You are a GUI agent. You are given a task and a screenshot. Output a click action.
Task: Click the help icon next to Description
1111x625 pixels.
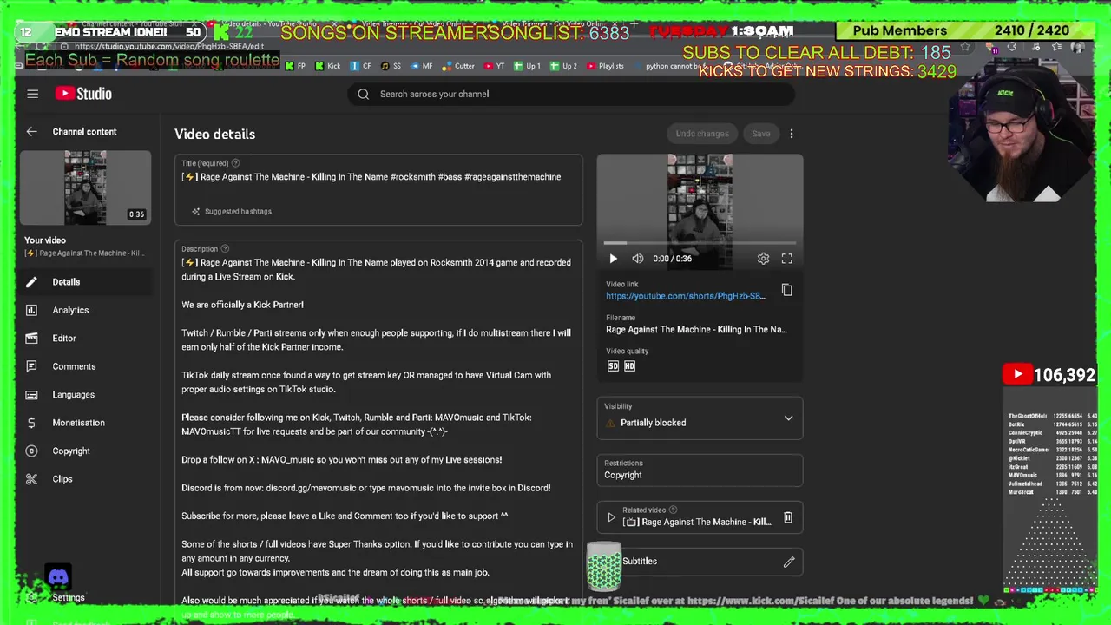(225, 249)
